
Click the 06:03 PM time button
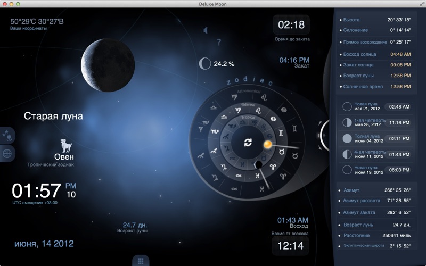(399, 170)
